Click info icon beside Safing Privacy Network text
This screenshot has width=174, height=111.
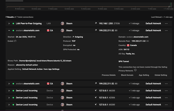(135, 70)
